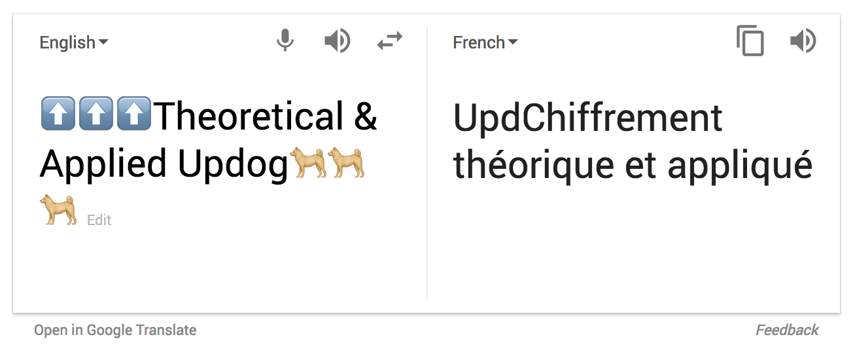Click the first dog emoji after Updog

click(x=308, y=163)
